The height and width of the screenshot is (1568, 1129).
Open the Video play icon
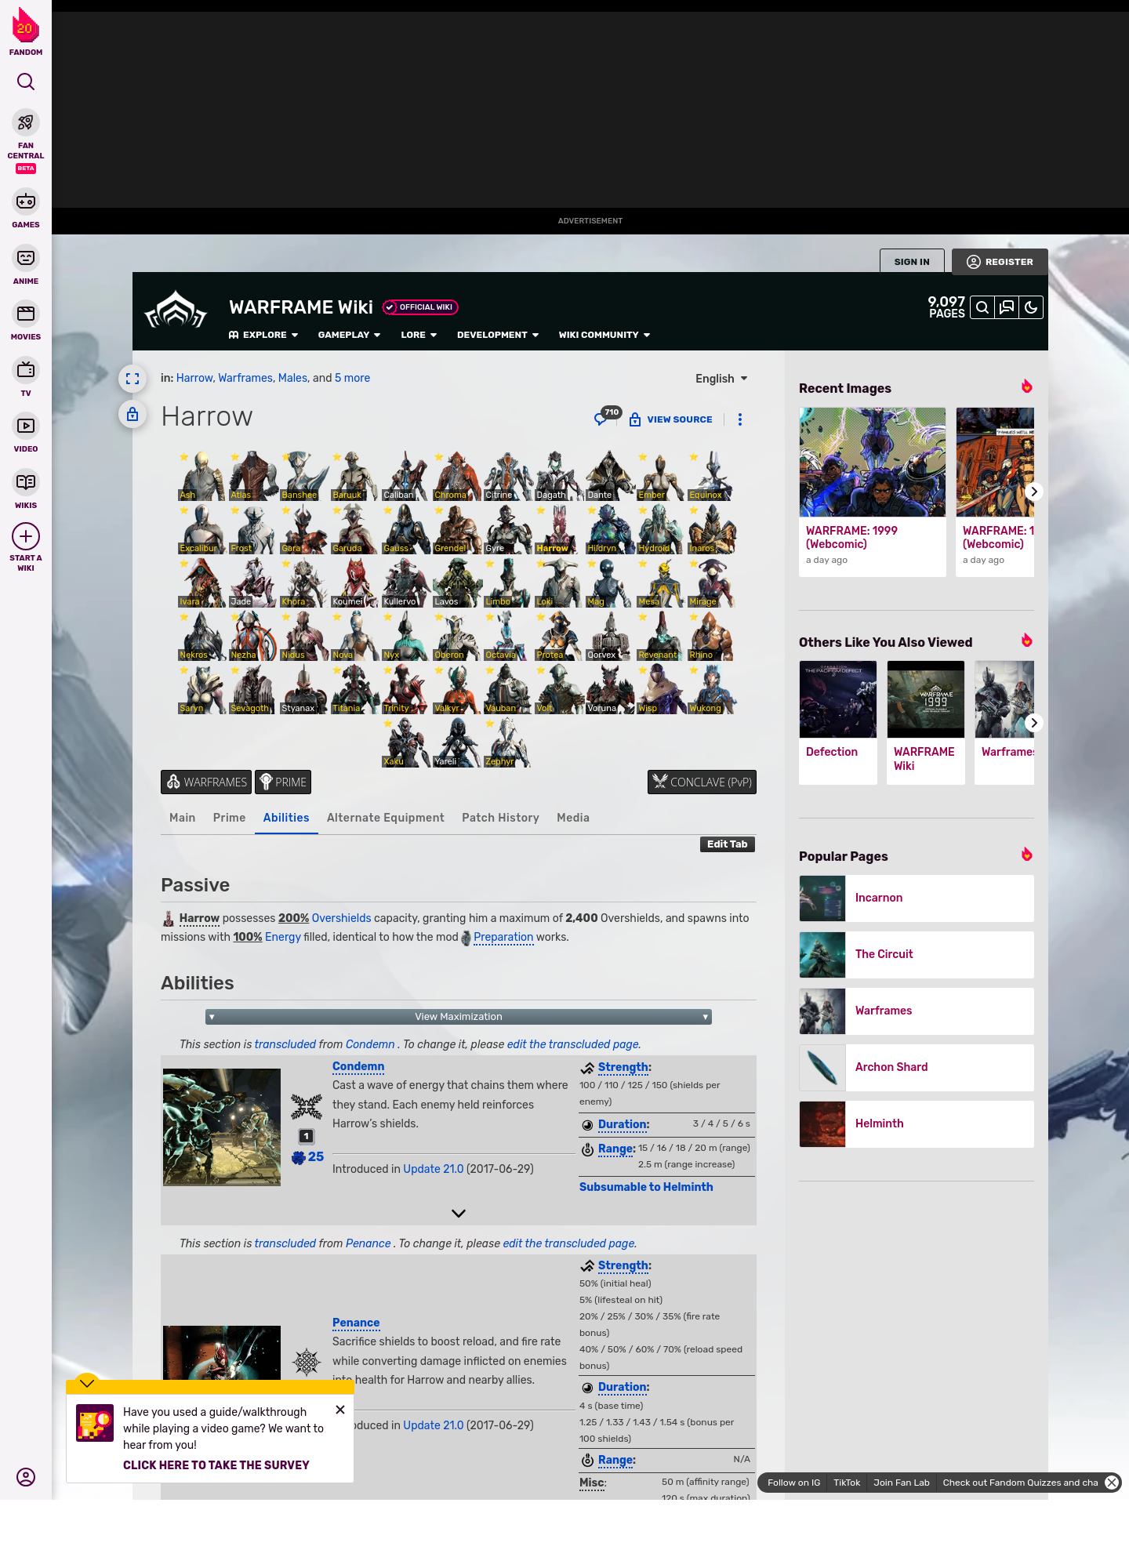pyautogui.click(x=26, y=426)
